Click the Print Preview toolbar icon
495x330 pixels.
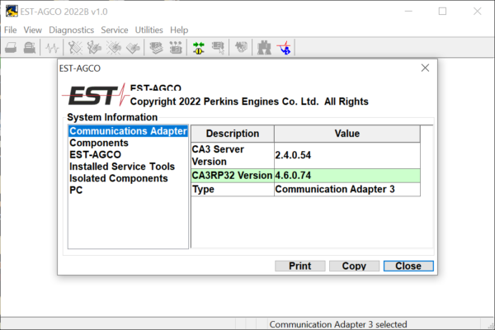point(30,48)
